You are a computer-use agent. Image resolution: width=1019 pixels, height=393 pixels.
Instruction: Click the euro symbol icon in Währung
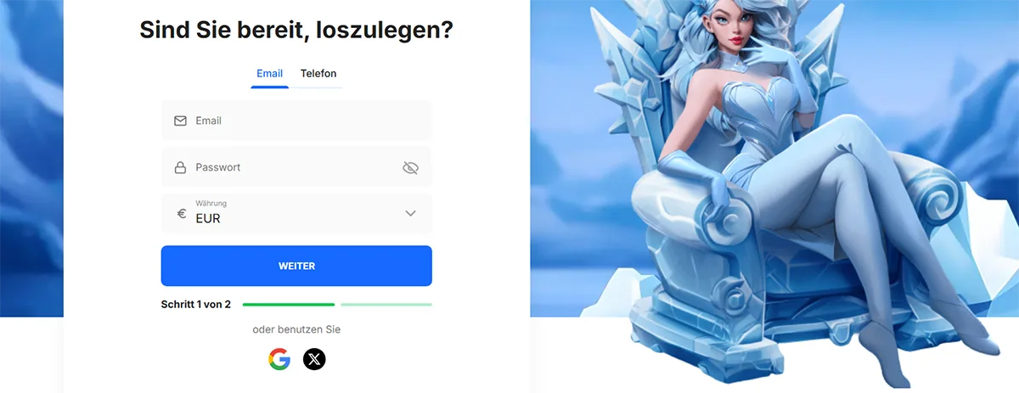pyautogui.click(x=181, y=214)
